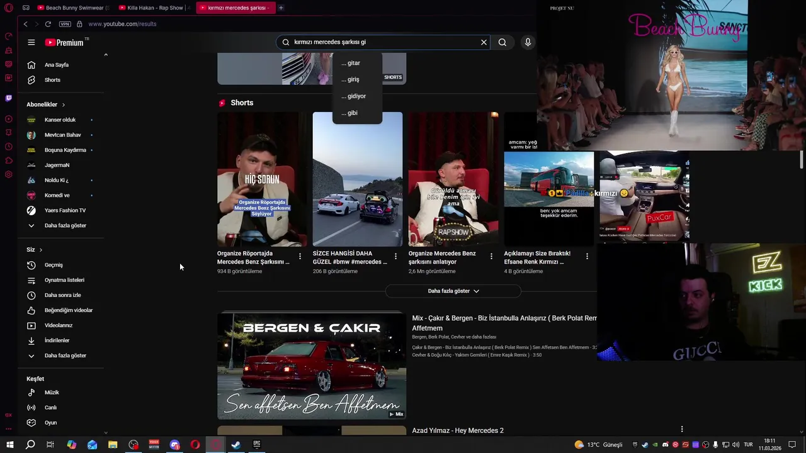
Task: Open the Kanser olduk subscription
Action: 61,120
